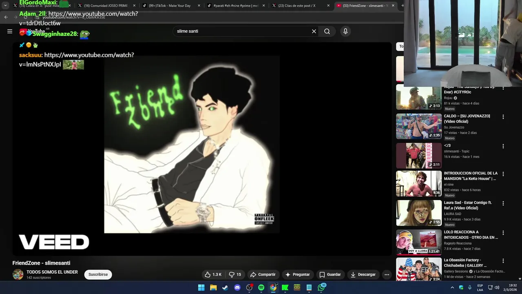The width and height of the screenshot is (522, 294).
Task: Open Windows Start menu
Action: click(x=201, y=287)
